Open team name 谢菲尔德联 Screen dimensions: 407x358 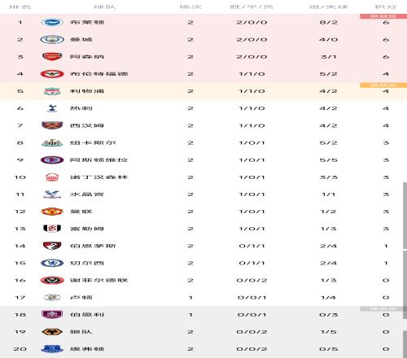pos(98,280)
